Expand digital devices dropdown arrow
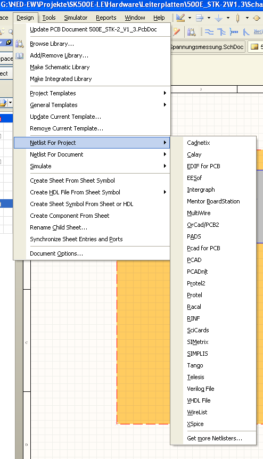The image size is (263, 459). click(247, 18)
